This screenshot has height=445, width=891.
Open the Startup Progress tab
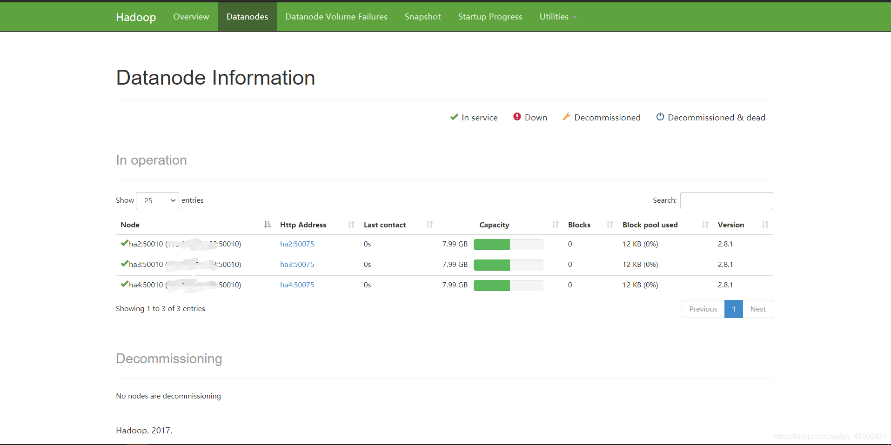490,17
